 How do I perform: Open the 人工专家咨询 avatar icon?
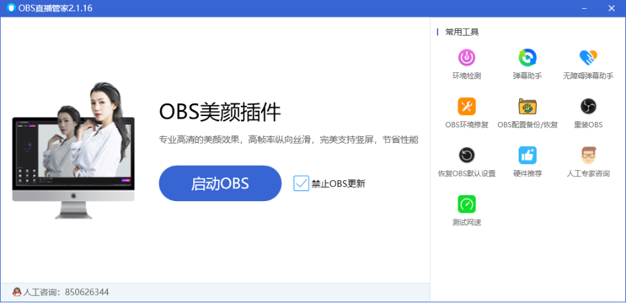pyautogui.click(x=588, y=155)
